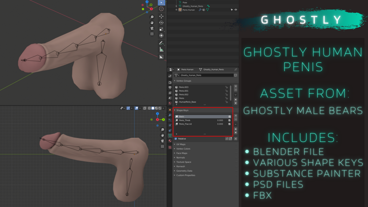
Task: Expand the Geometry Data panel
Action: click(x=175, y=171)
